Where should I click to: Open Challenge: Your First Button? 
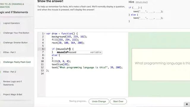(16, 33)
